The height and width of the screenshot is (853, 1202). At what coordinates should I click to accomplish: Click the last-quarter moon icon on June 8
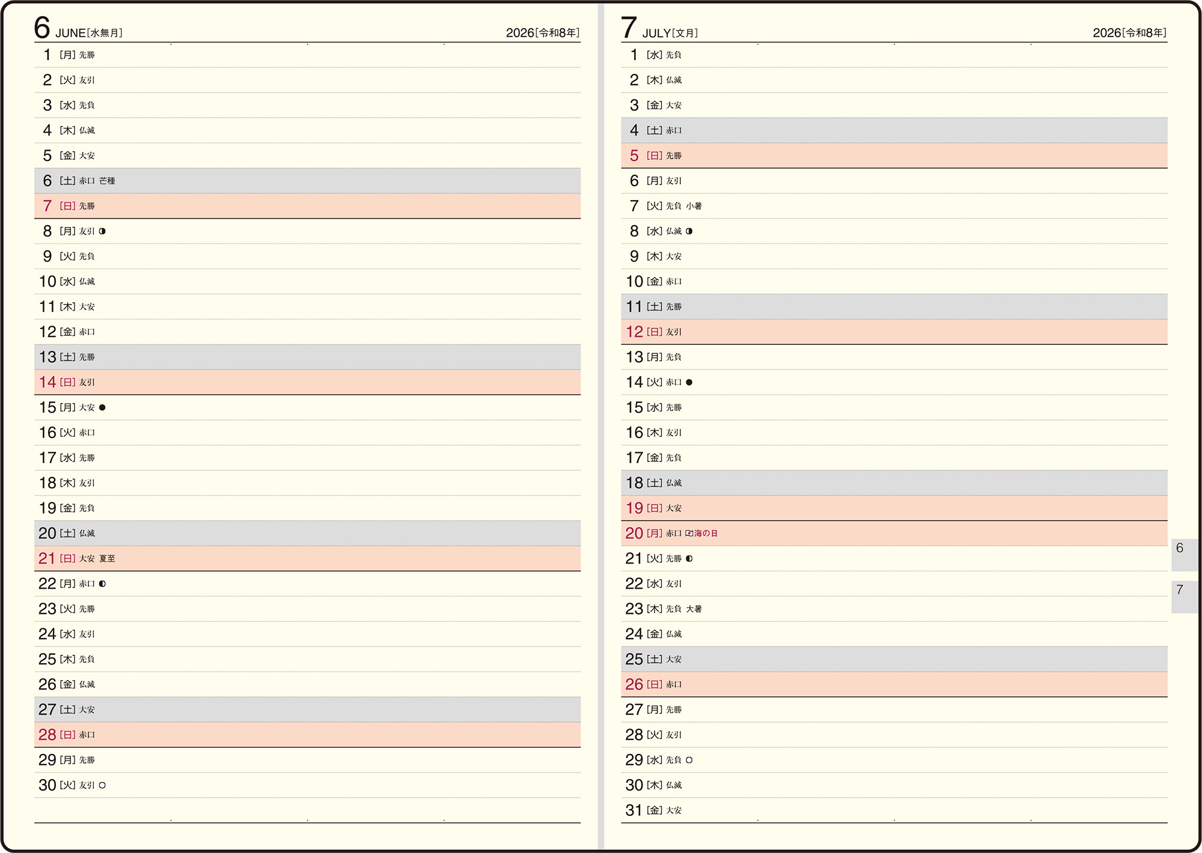click(x=102, y=231)
